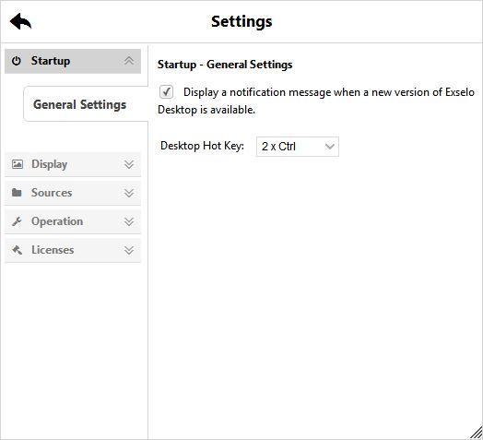
Task: Open the Sources settings category
Action: (x=73, y=193)
